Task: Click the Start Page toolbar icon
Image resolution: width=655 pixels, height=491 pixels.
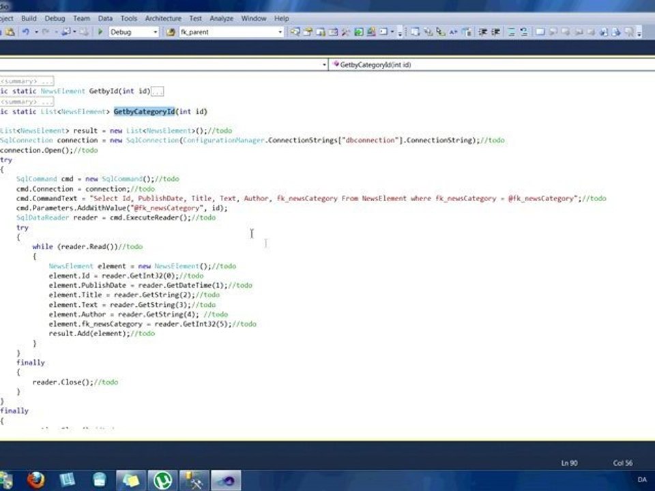Action: click(359, 32)
